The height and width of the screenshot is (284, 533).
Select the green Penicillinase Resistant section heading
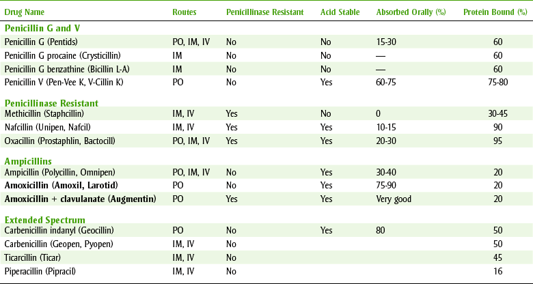tap(51, 102)
